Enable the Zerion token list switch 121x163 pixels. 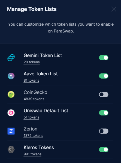coord(104,131)
